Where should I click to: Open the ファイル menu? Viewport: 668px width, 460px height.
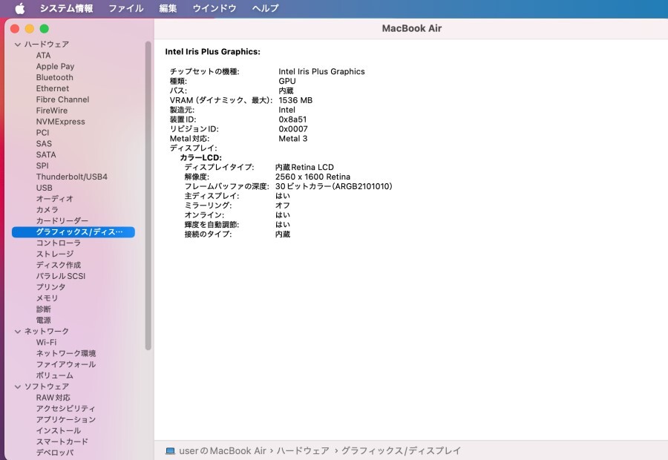click(x=125, y=8)
